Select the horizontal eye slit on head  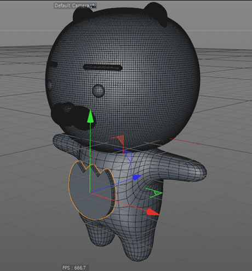103,68
